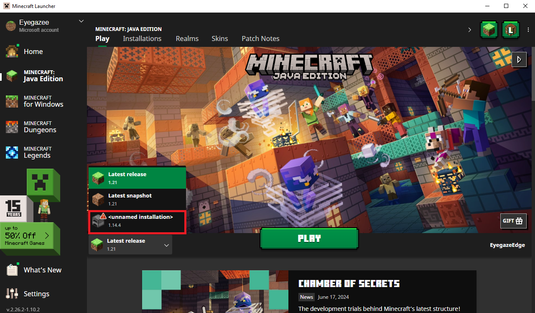Open the Chamber of Secrets news thumbnail
The height and width of the screenshot is (313, 535).
[215, 292]
